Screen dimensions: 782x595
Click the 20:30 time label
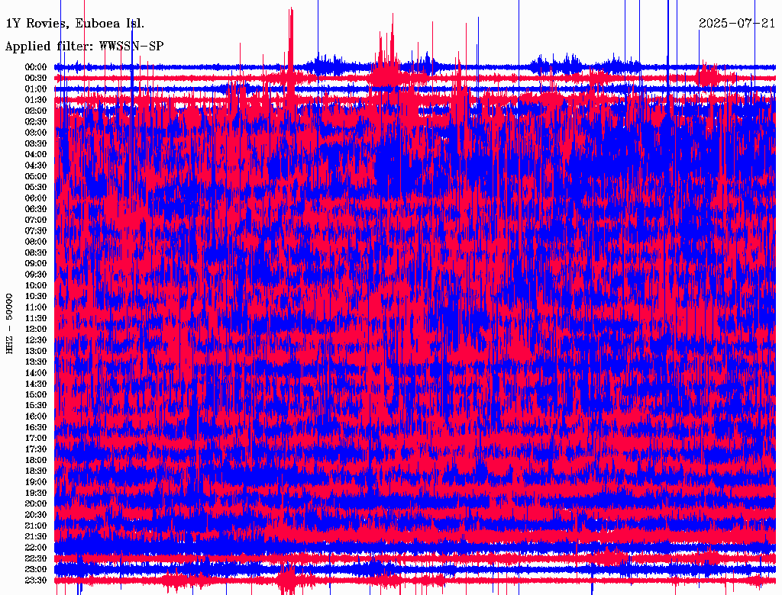(36, 515)
